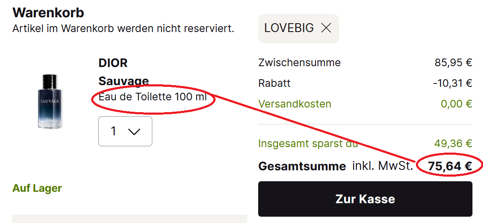Click the Zwischensumme amount 85,95 €
Viewport: 483px width, 223px height.
pyautogui.click(x=453, y=62)
